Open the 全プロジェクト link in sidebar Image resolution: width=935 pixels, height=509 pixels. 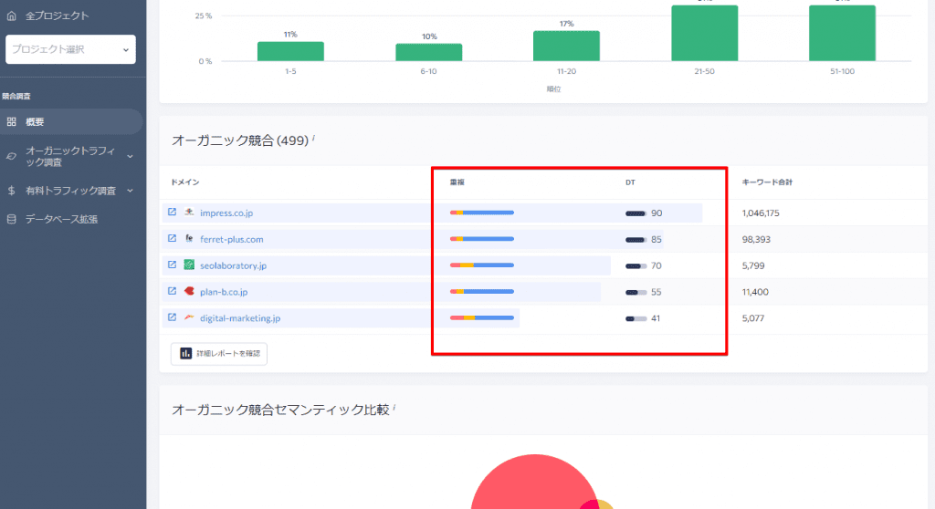point(57,16)
